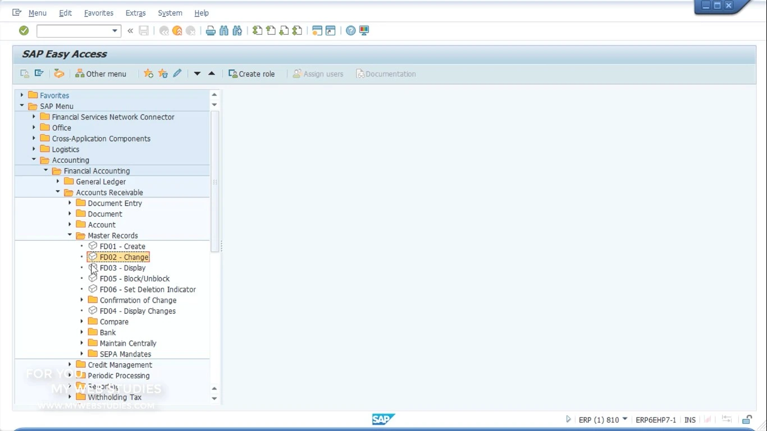Select FD01 - Create transaction
This screenshot has width=767, height=431.
tap(122, 246)
